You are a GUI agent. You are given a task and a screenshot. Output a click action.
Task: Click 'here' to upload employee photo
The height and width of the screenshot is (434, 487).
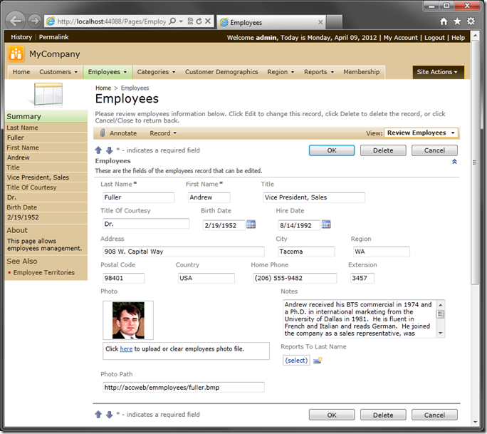126,348
